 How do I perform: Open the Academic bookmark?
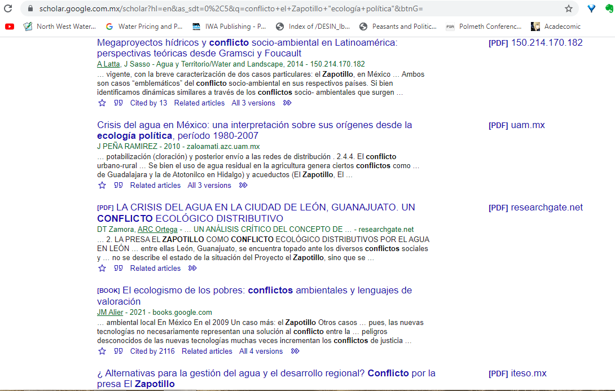[x=556, y=27]
